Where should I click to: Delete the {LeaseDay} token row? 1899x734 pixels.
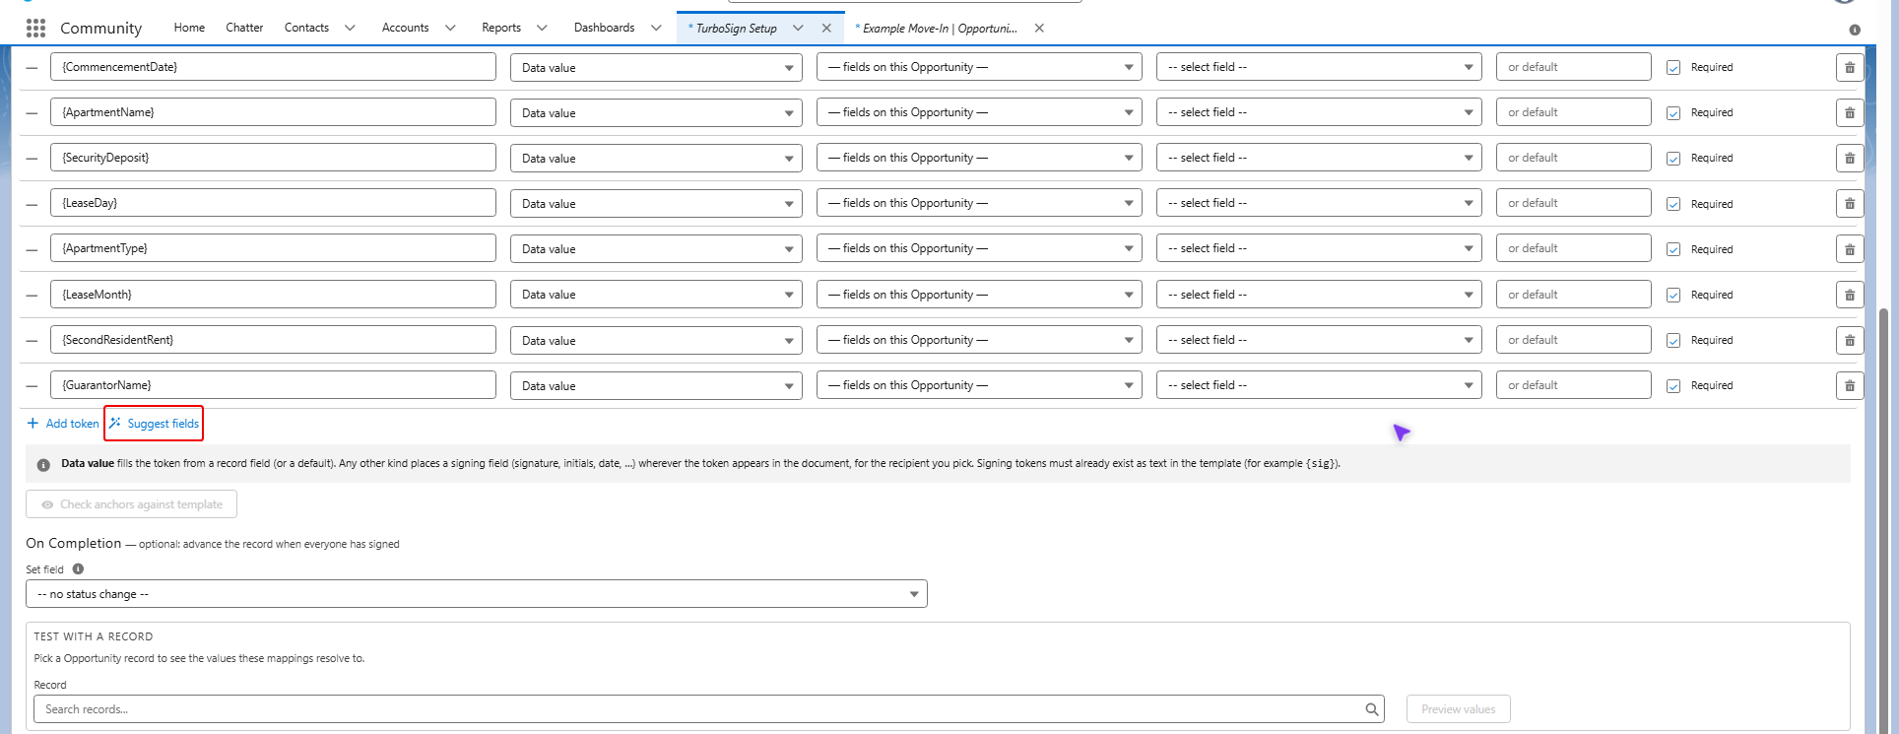tap(1849, 203)
